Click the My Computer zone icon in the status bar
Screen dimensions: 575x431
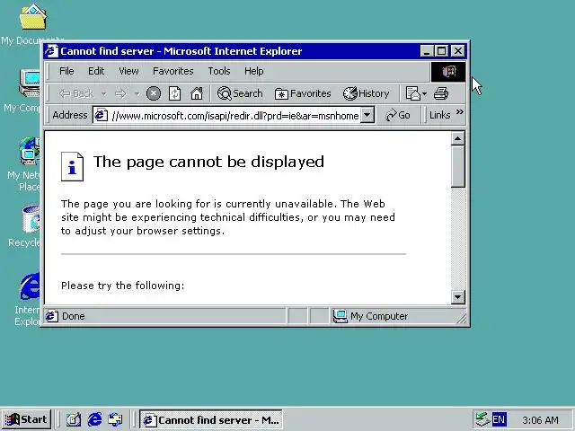coord(340,316)
